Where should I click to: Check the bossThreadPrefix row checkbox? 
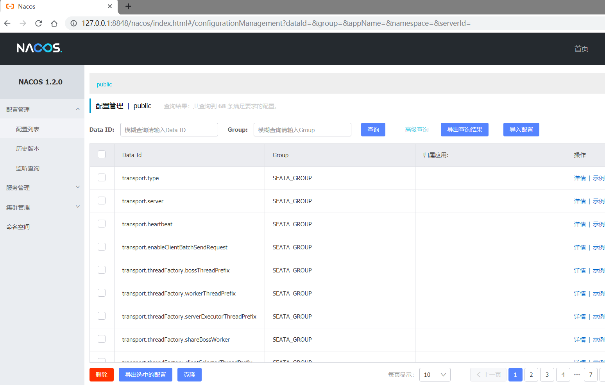(102, 270)
